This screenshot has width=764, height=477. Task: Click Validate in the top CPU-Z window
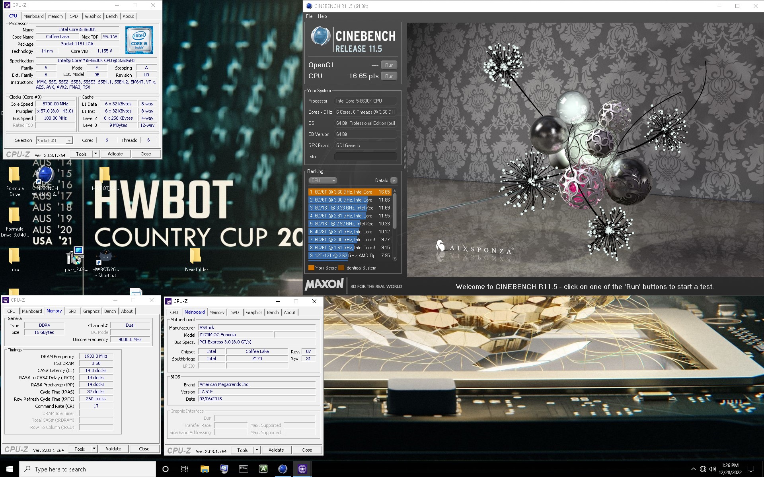click(115, 154)
